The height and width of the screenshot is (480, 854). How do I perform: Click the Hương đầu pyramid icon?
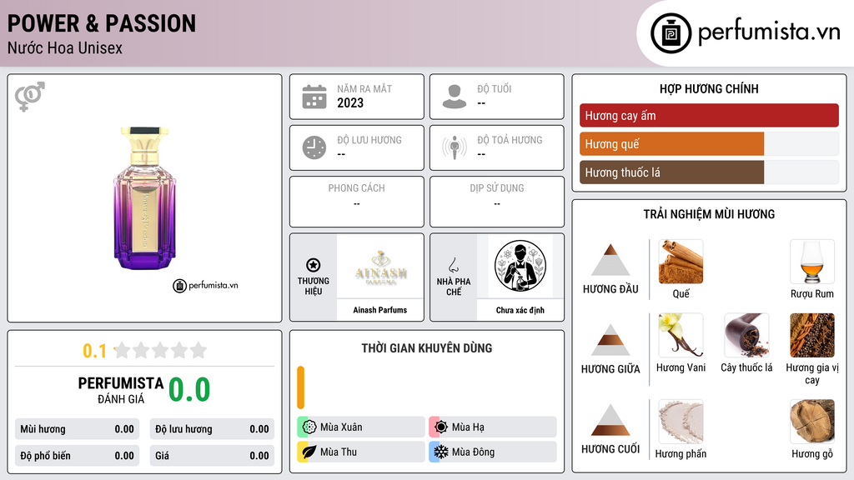tap(610, 260)
